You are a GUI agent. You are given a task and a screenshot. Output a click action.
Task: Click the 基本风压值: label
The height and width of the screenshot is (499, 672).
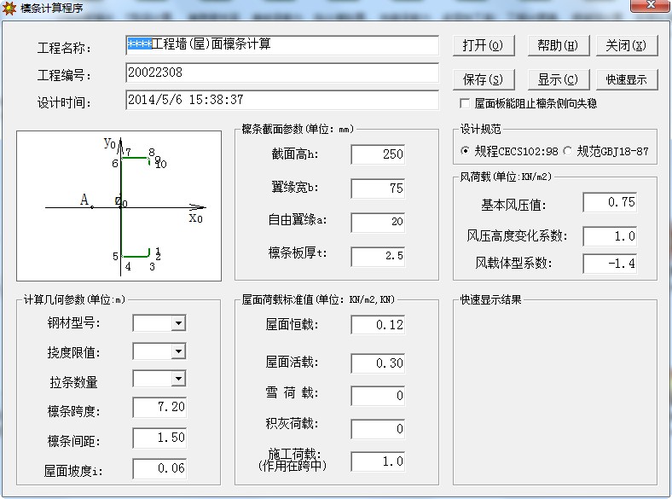513,205
